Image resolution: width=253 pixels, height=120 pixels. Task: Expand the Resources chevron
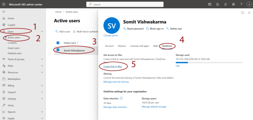(42, 72)
